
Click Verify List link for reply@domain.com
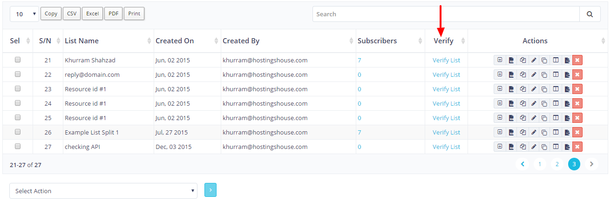tap(446, 74)
